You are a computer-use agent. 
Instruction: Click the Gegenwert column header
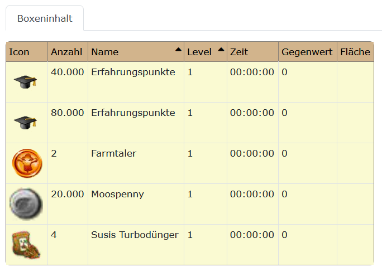pos(307,52)
